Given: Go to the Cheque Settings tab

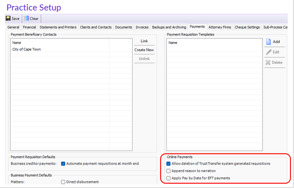Looking at the screenshot, I should pyautogui.click(x=247, y=27).
